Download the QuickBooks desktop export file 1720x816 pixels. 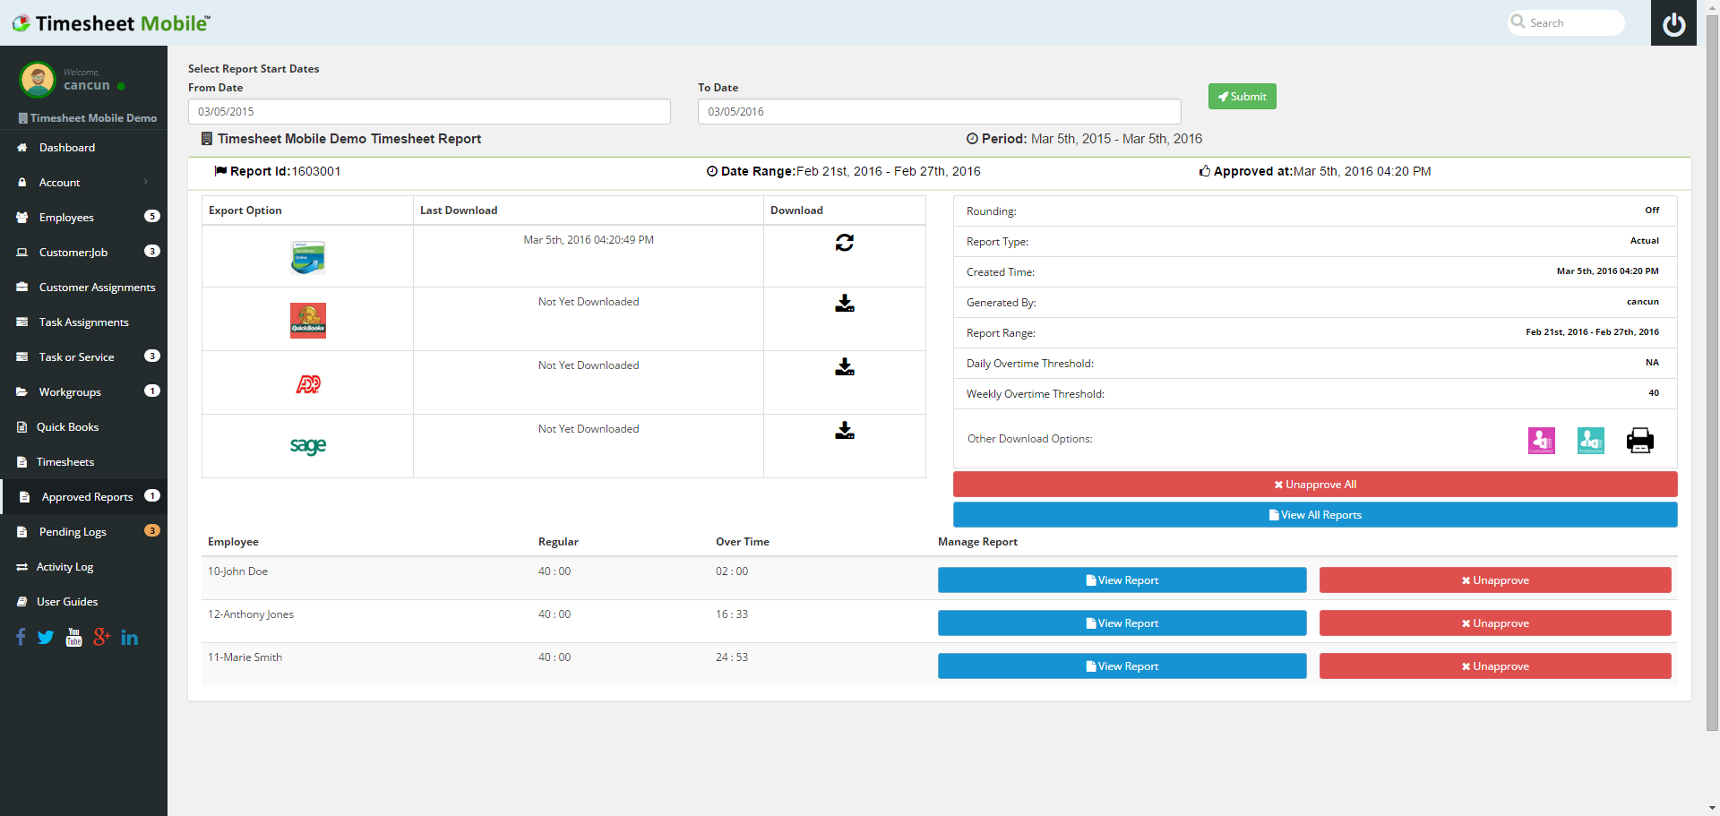pyautogui.click(x=843, y=305)
